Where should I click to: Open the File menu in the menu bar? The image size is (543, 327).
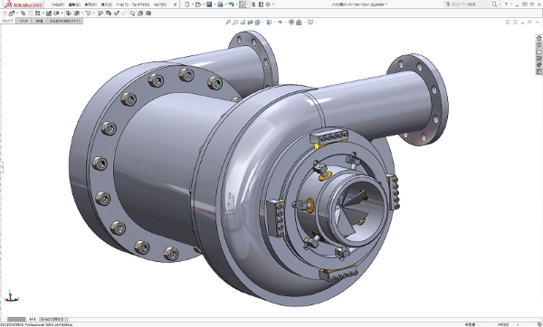[x=58, y=5]
